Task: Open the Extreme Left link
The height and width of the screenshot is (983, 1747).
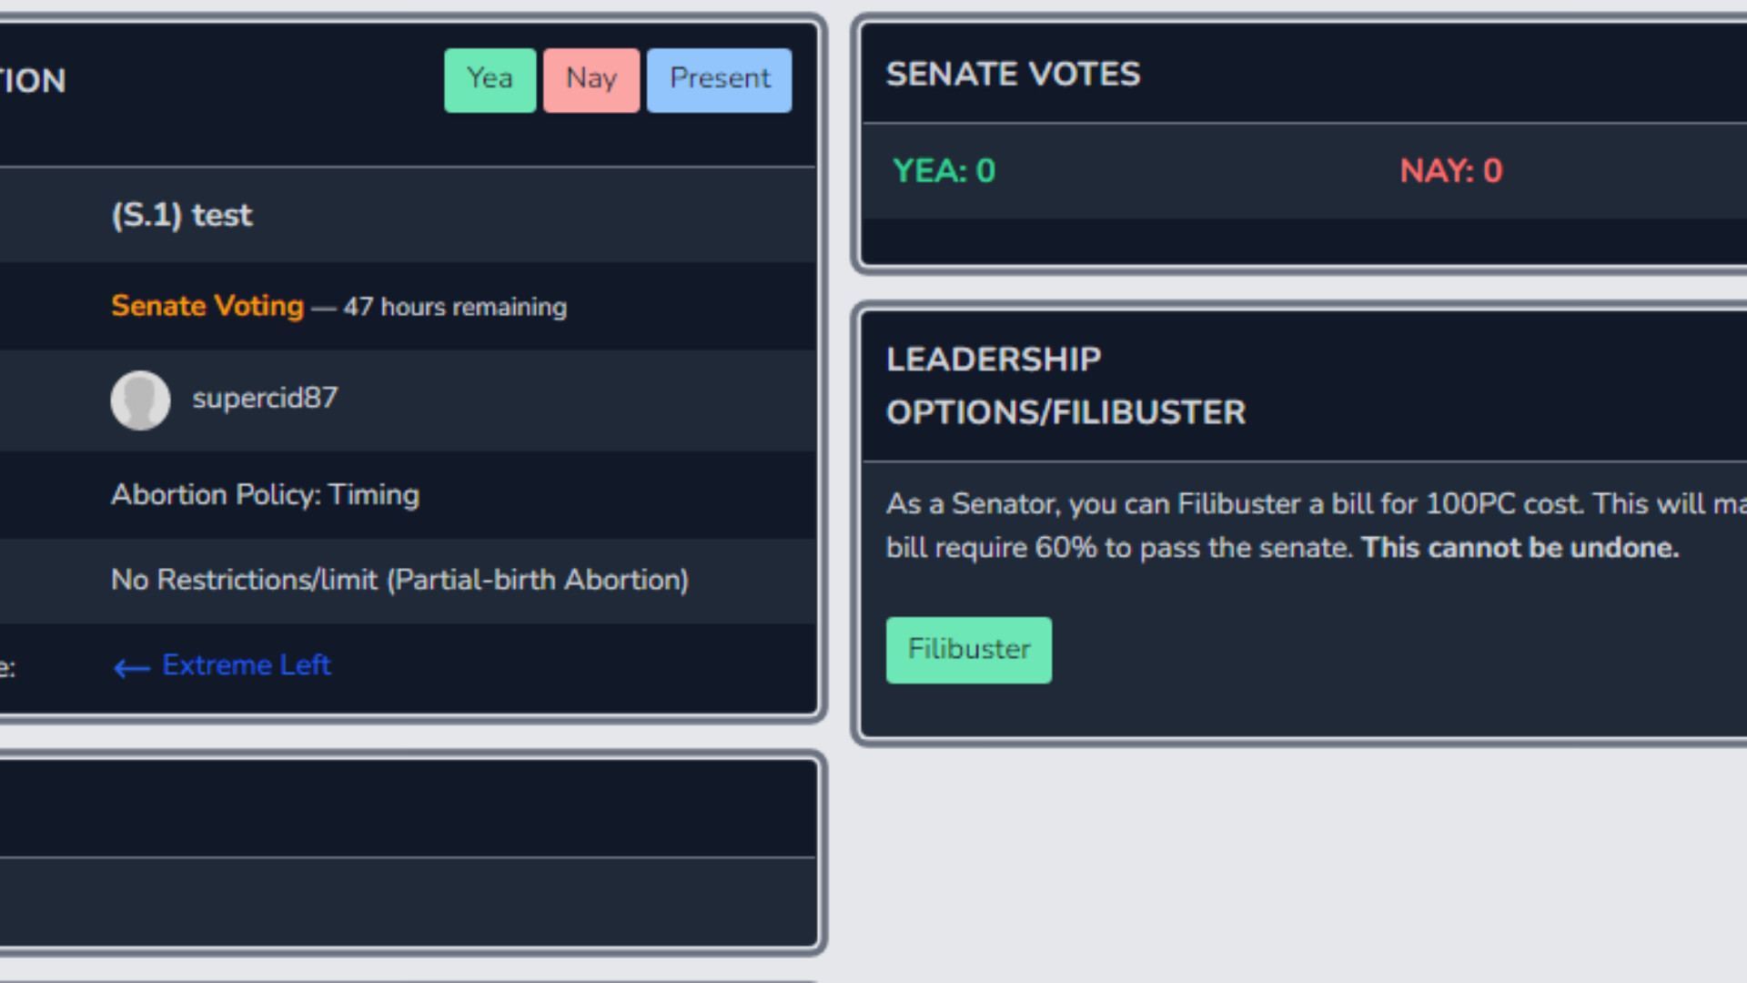Action: [246, 665]
